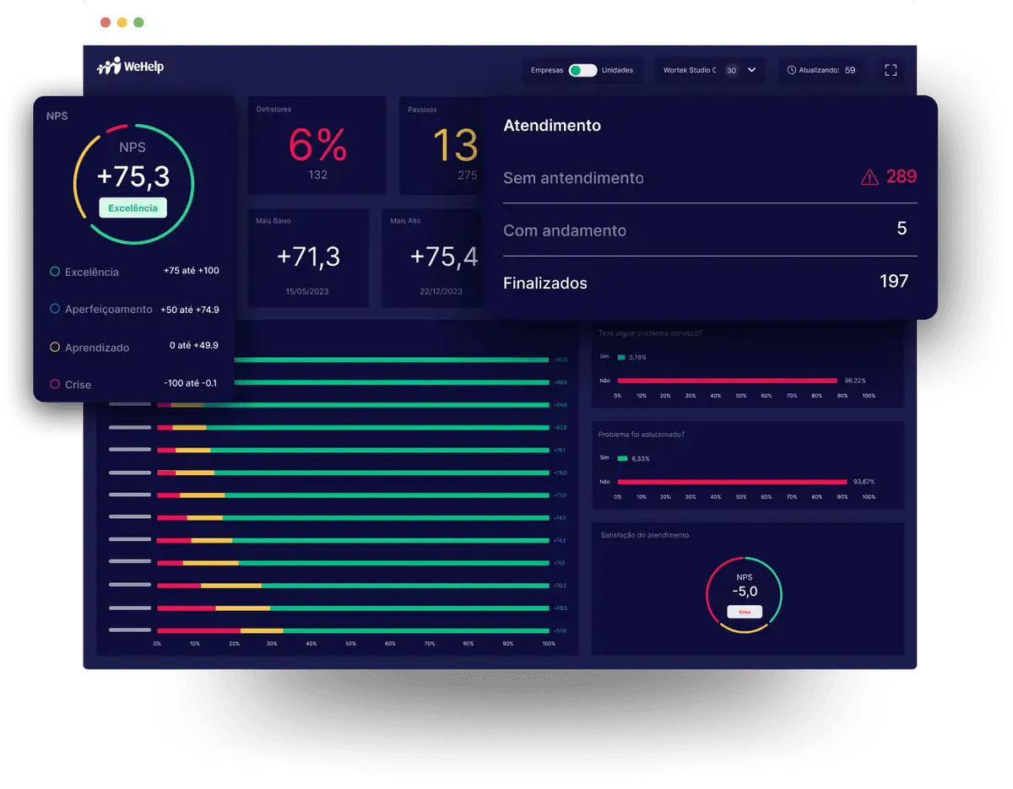The height and width of the screenshot is (789, 1013).
Task: Expand the unit selector chevron
Action: click(751, 70)
